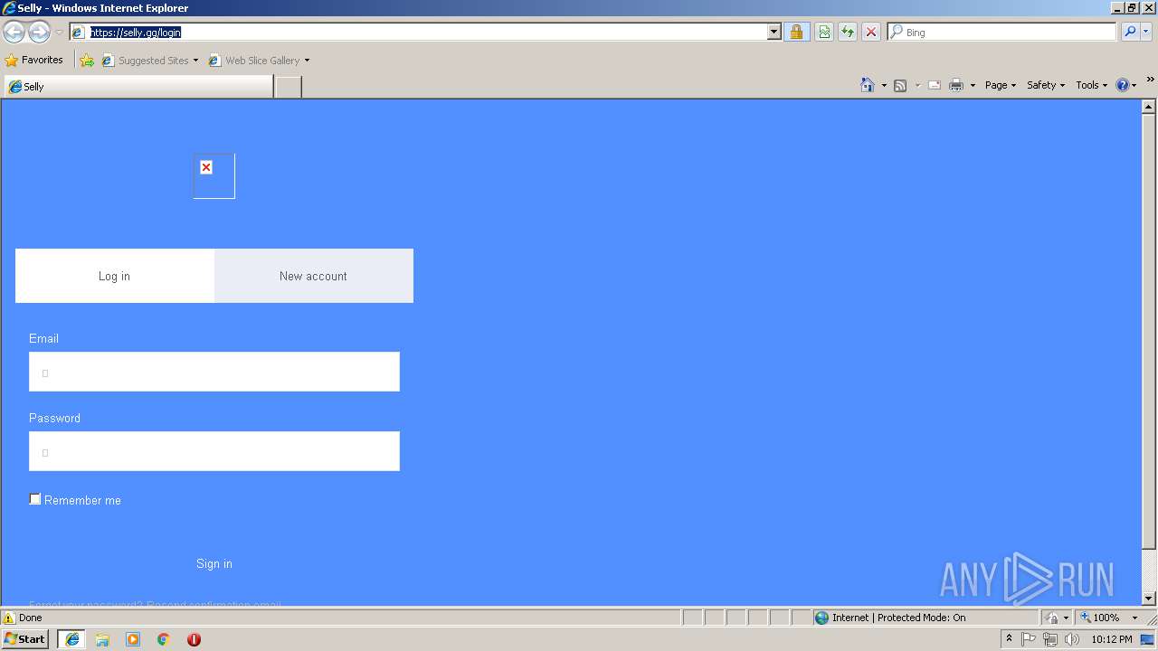
Task: Expand the Web Slice Gallery dropdown arrow
Action: 307,61
